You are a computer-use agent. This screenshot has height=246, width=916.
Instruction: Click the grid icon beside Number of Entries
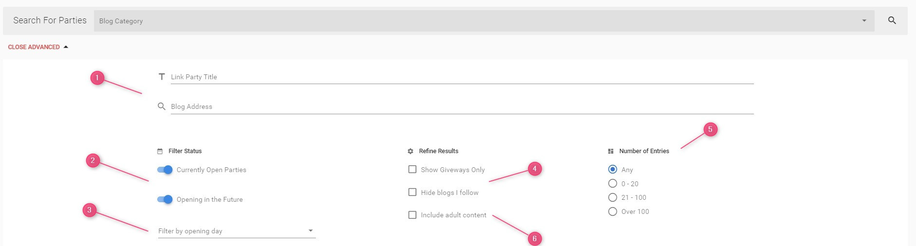pyautogui.click(x=611, y=151)
